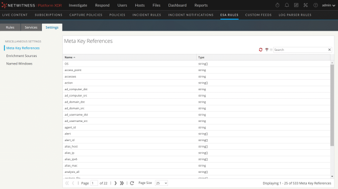Screen dimensions: 338x189
Task: Open the configure page icon in header
Action: click(296, 5)
